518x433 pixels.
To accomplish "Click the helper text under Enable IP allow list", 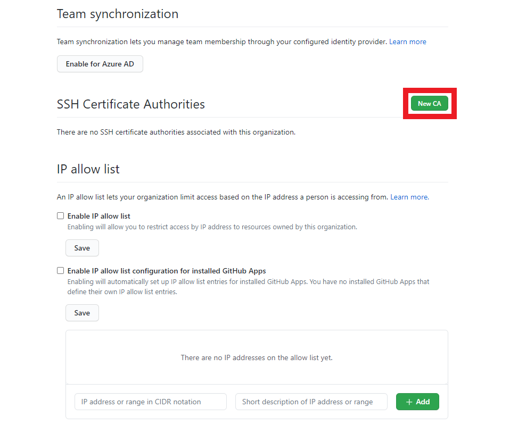I will [x=212, y=227].
